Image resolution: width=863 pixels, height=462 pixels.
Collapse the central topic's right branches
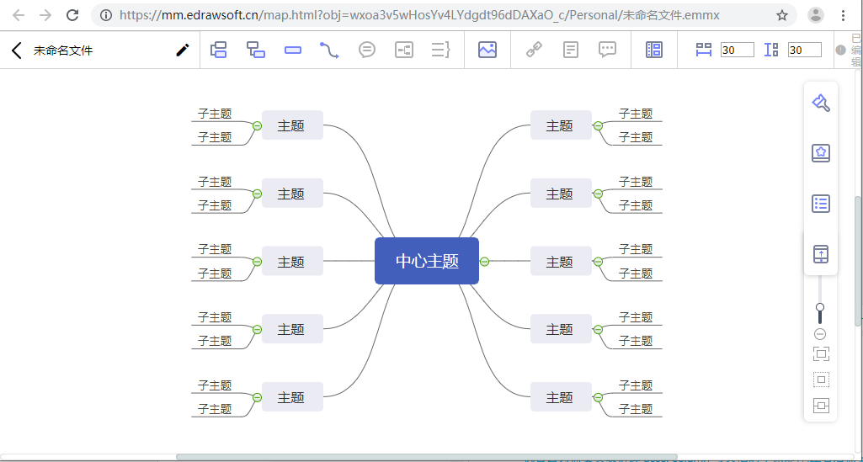click(x=484, y=261)
